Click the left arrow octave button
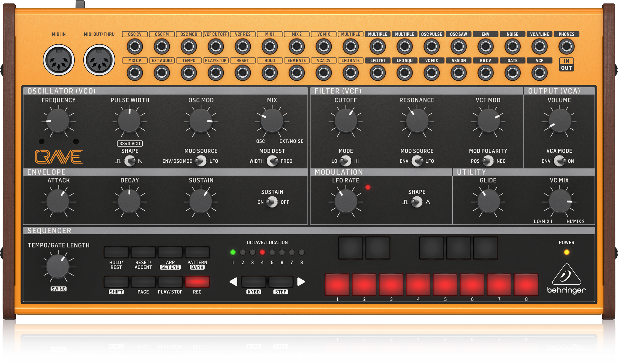This screenshot has width=618, height=362. pyautogui.click(x=233, y=281)
